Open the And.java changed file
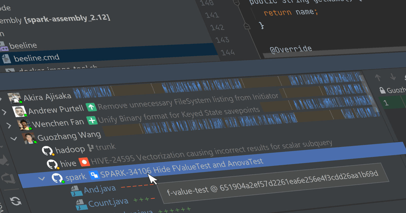 pyautogui.click(x=100, y=189)
